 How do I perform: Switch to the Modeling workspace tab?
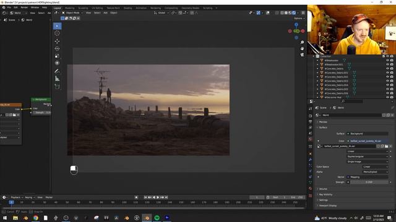(70, 8)
